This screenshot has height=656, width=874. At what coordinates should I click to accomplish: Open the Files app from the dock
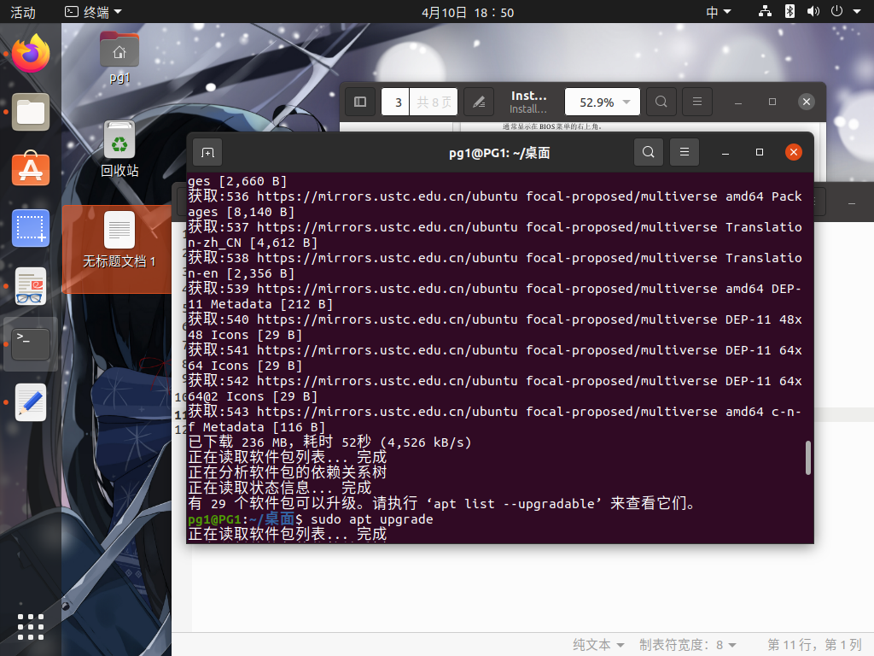[x=30, y=112]
